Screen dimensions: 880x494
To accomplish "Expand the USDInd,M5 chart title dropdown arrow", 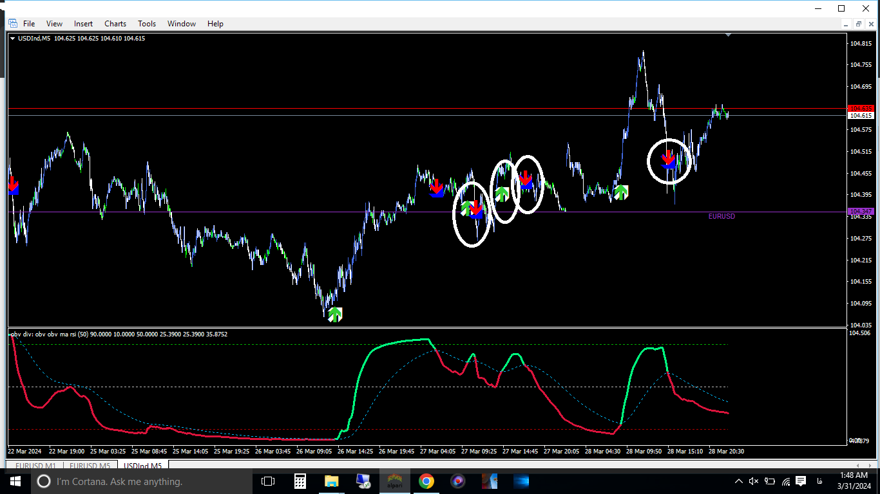I will [x=13, y=39].
